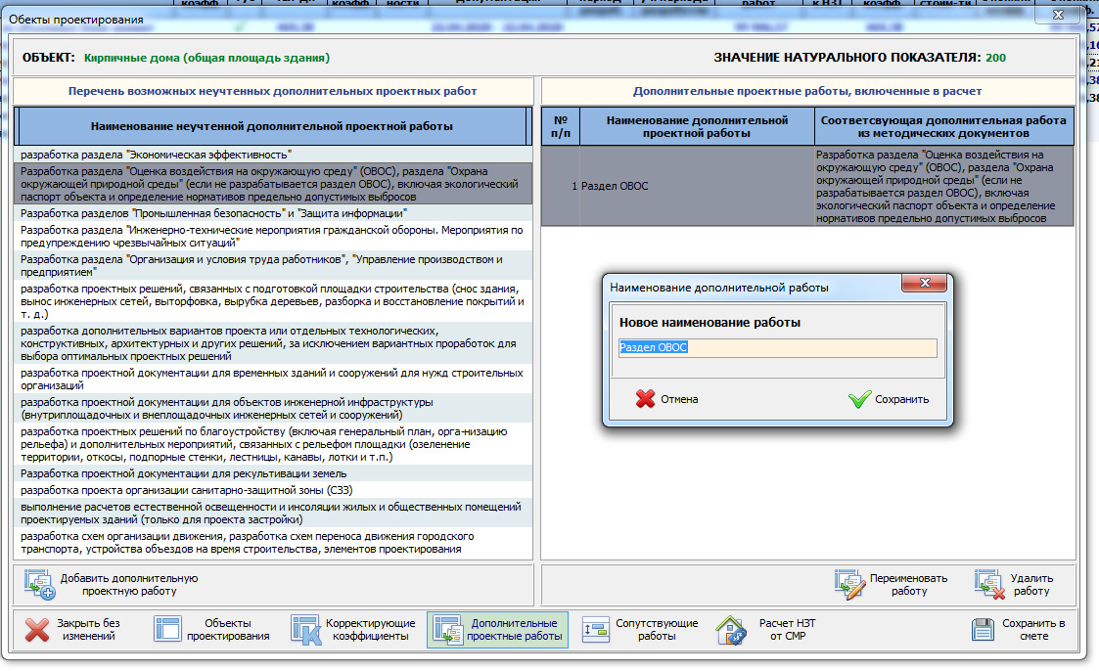Click the Сохранить button label
The height and width of the screenshot is (671, 1099).
pos(901,399)
